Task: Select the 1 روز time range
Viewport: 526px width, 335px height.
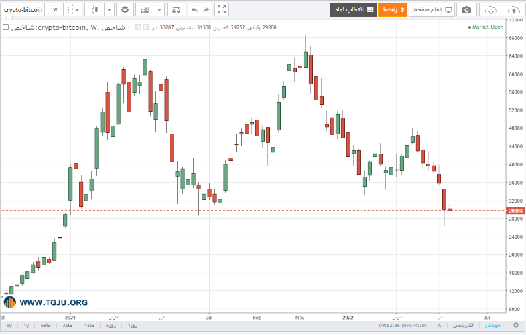Action: click(133, 325)
